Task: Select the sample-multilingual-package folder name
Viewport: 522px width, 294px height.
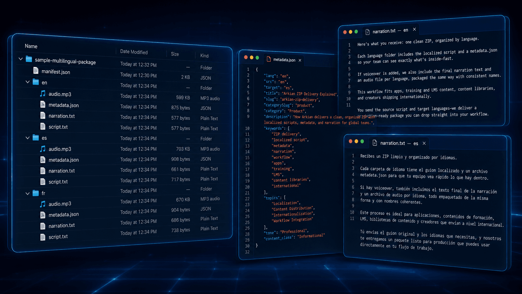Action: [65, 61]
